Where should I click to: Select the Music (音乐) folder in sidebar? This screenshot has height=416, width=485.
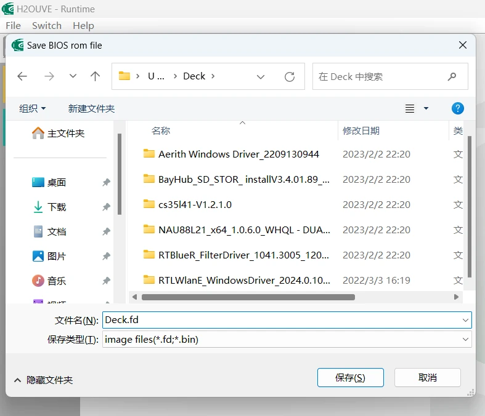click(x=57, y=281)
